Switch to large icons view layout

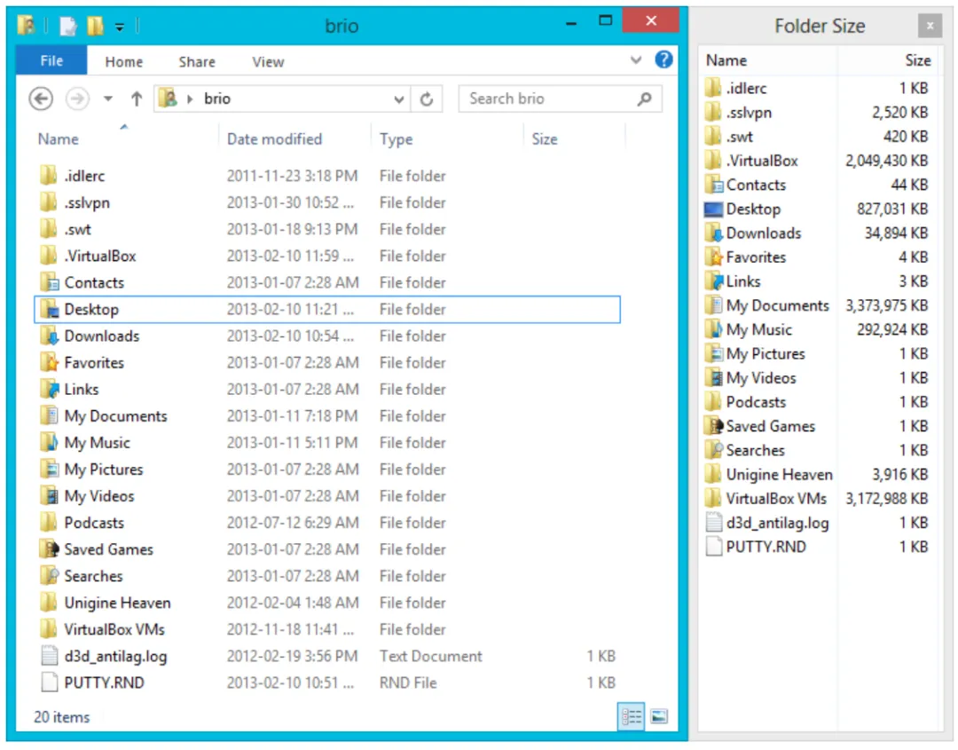[x=658, y=716]
